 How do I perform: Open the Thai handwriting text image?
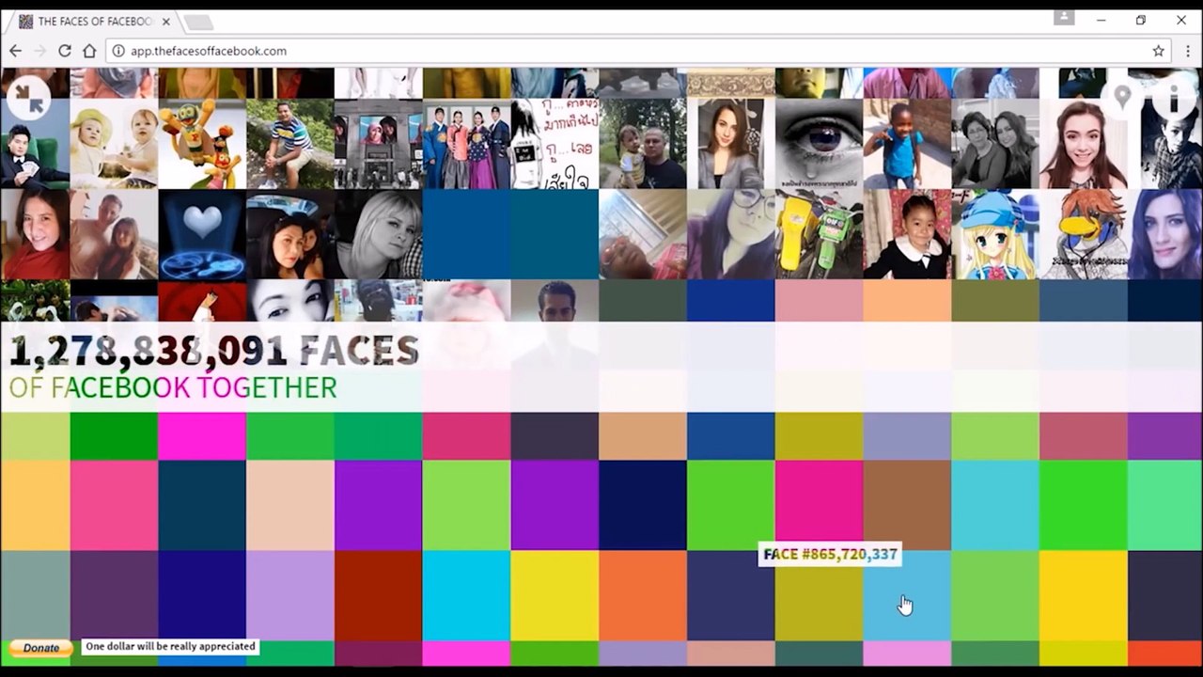pos(555,144)
